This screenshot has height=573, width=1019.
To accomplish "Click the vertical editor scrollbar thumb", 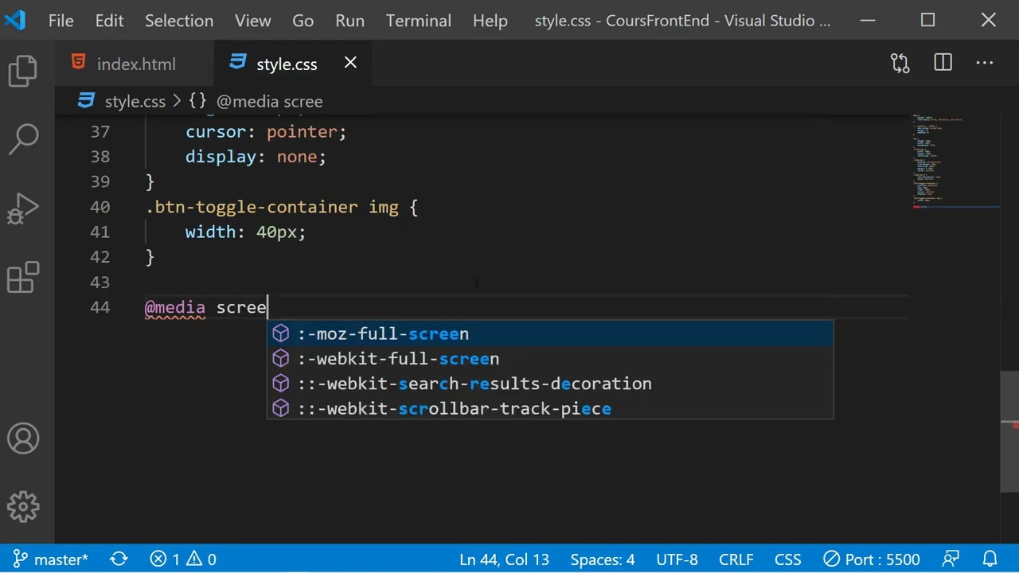I will coord(1009,432).
